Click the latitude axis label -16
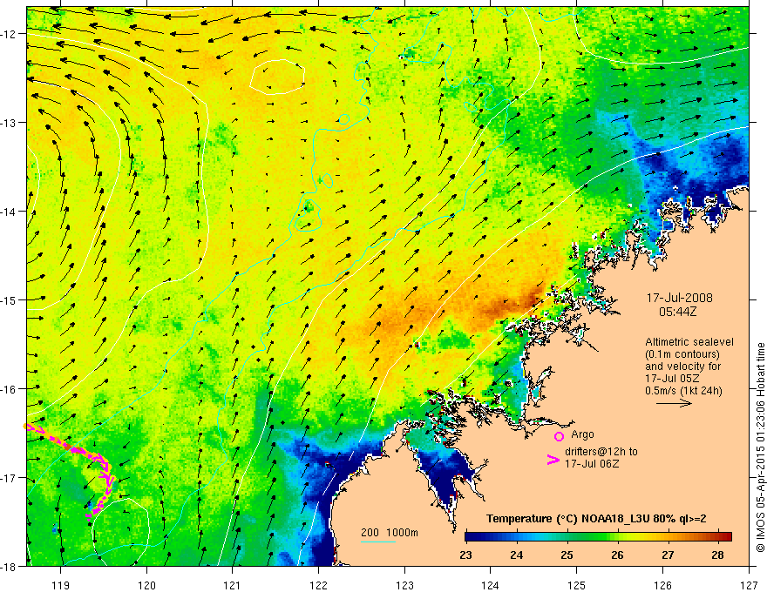The image size is (767, 592). (x=9, y=389)
